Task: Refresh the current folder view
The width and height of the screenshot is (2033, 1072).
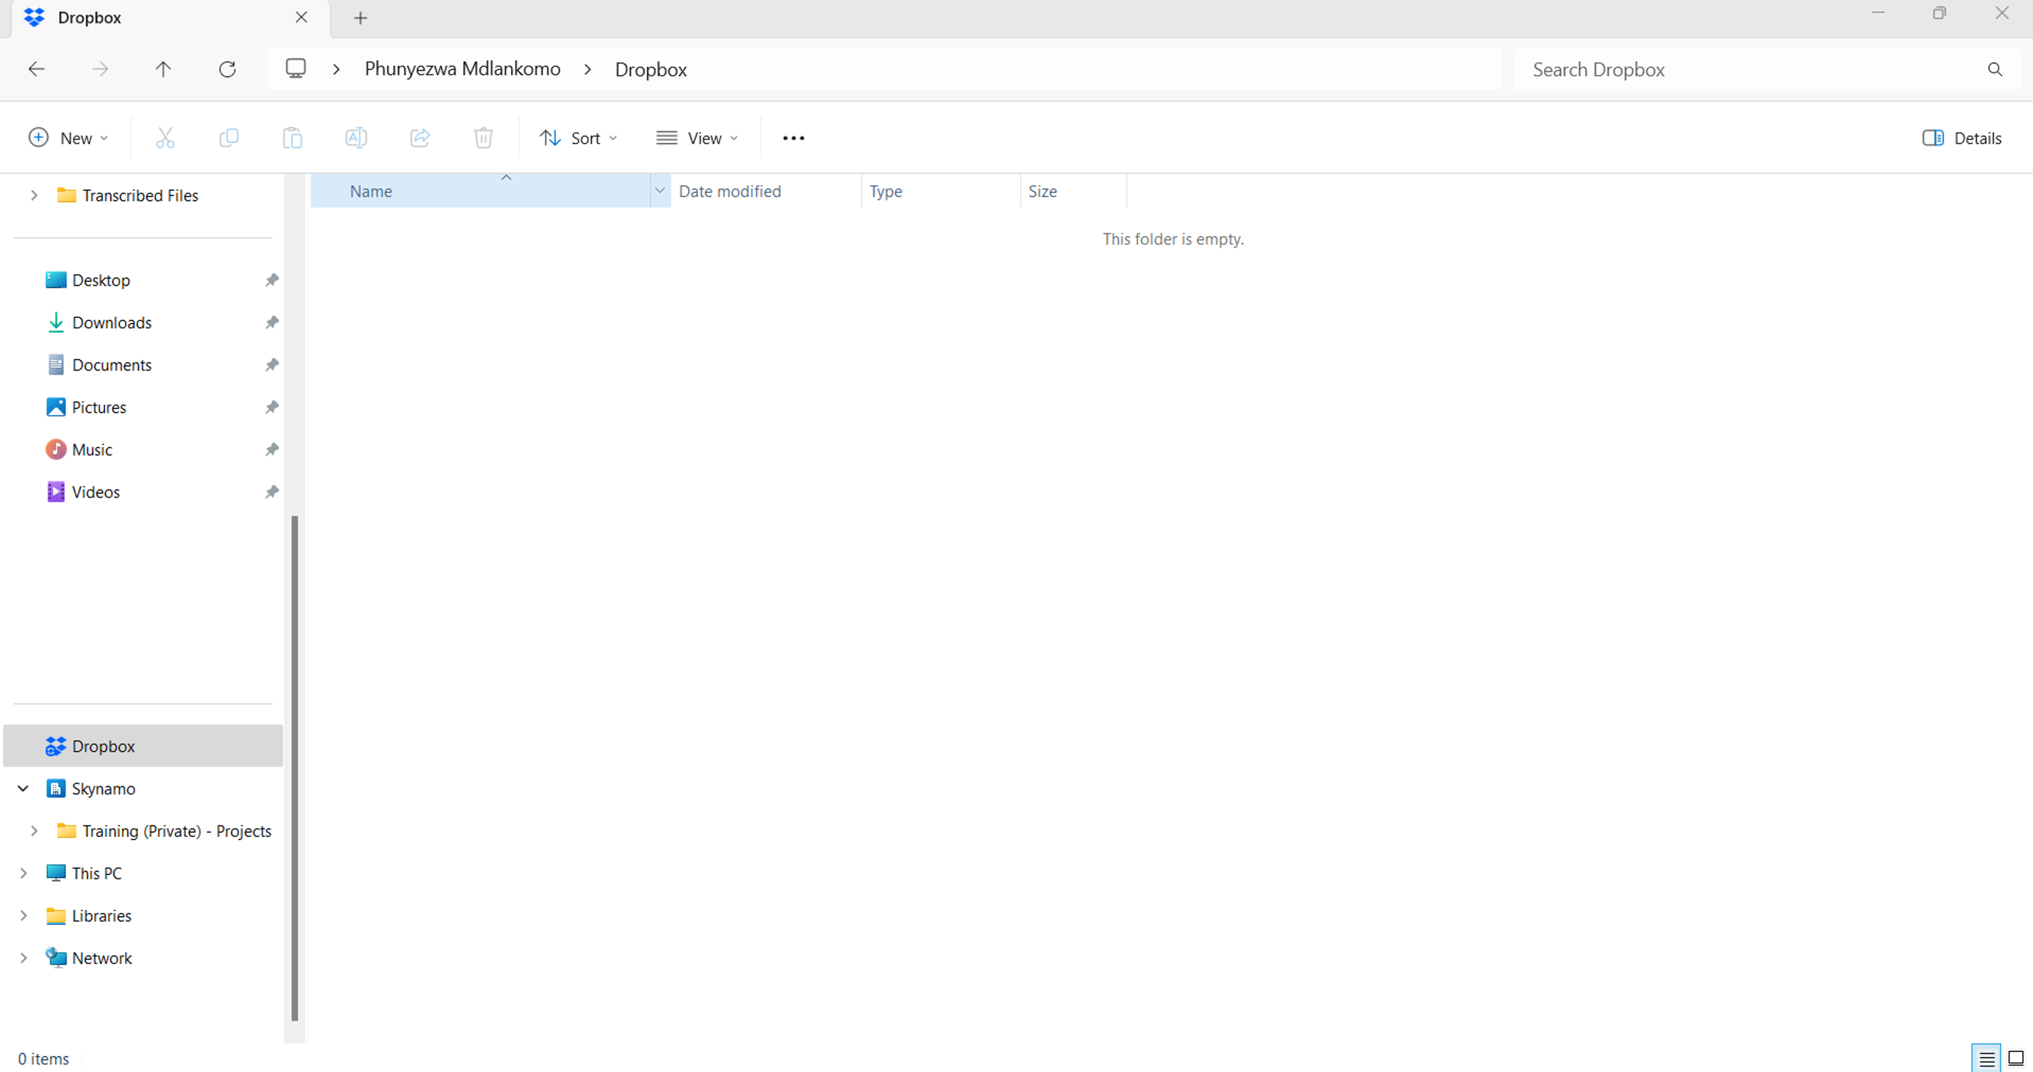Action: point(227,69)
